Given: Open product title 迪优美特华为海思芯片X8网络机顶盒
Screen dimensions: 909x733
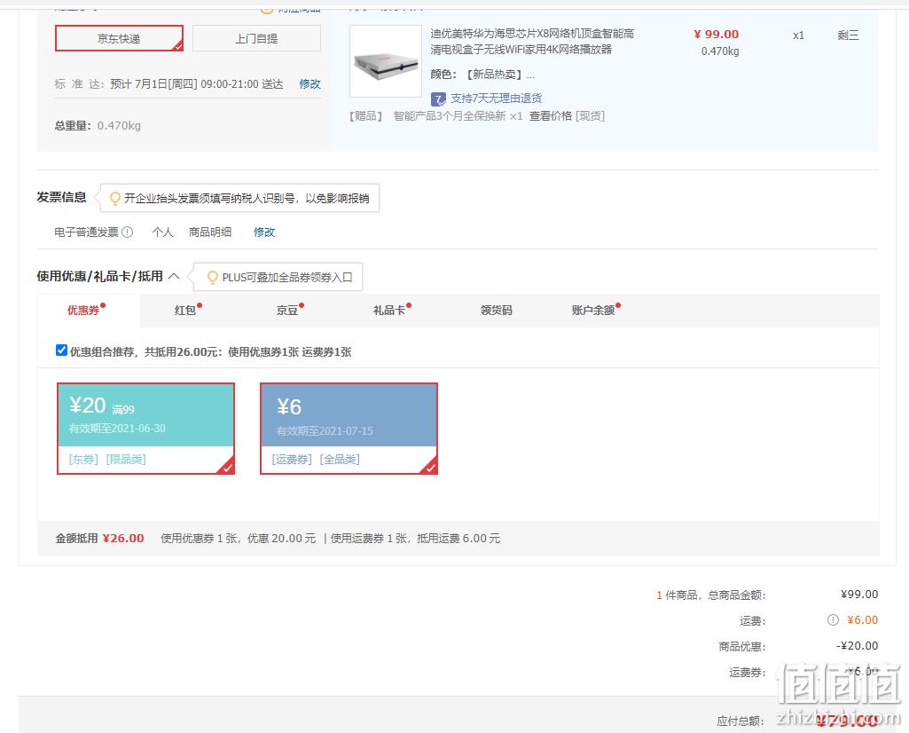Looking at the screenshot, I should tap(531, 41).
